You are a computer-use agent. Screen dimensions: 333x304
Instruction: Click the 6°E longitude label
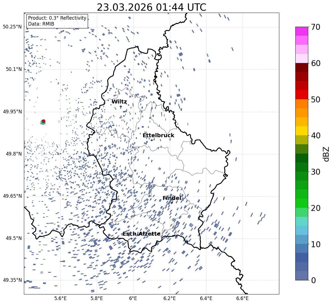point(133,298)
